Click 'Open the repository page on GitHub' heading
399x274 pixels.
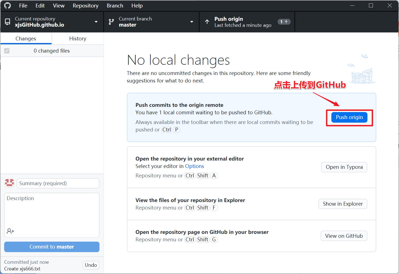(x=202, y=232)
